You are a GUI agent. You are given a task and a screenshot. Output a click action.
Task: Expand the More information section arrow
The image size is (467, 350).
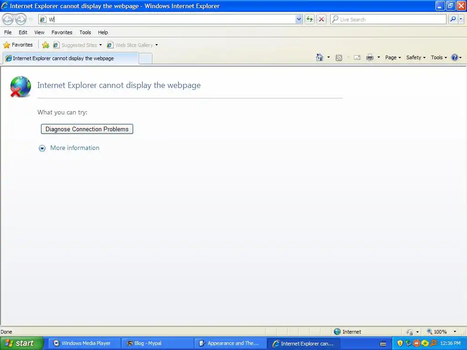click(42, 148)
